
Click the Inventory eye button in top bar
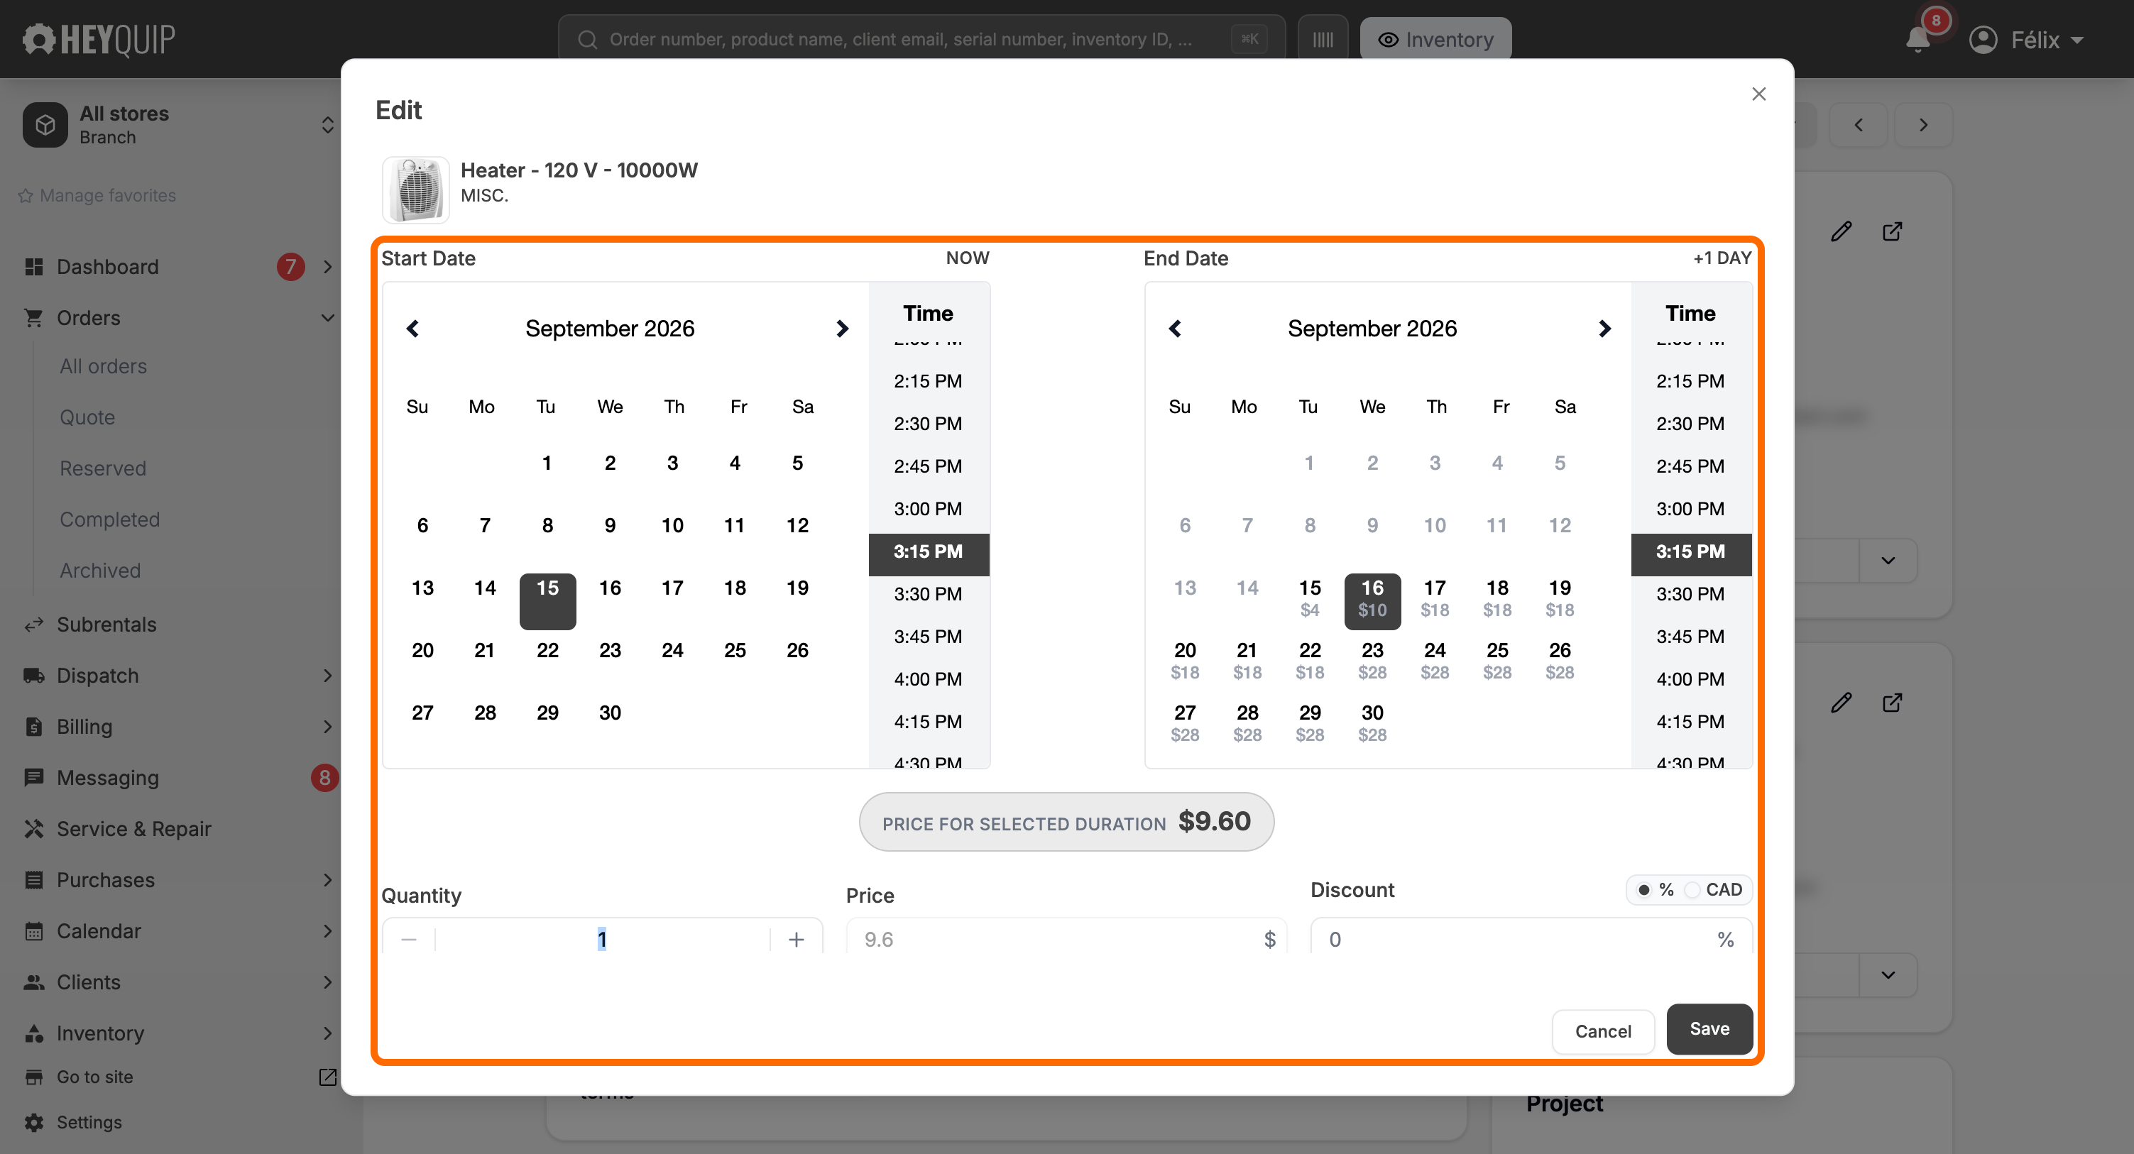tap(1435, 39)
